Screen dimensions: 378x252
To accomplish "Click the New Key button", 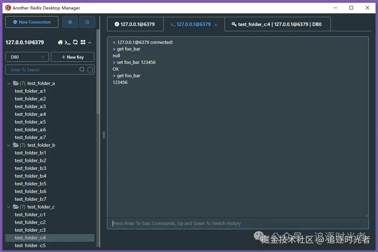I will point(73,57).
